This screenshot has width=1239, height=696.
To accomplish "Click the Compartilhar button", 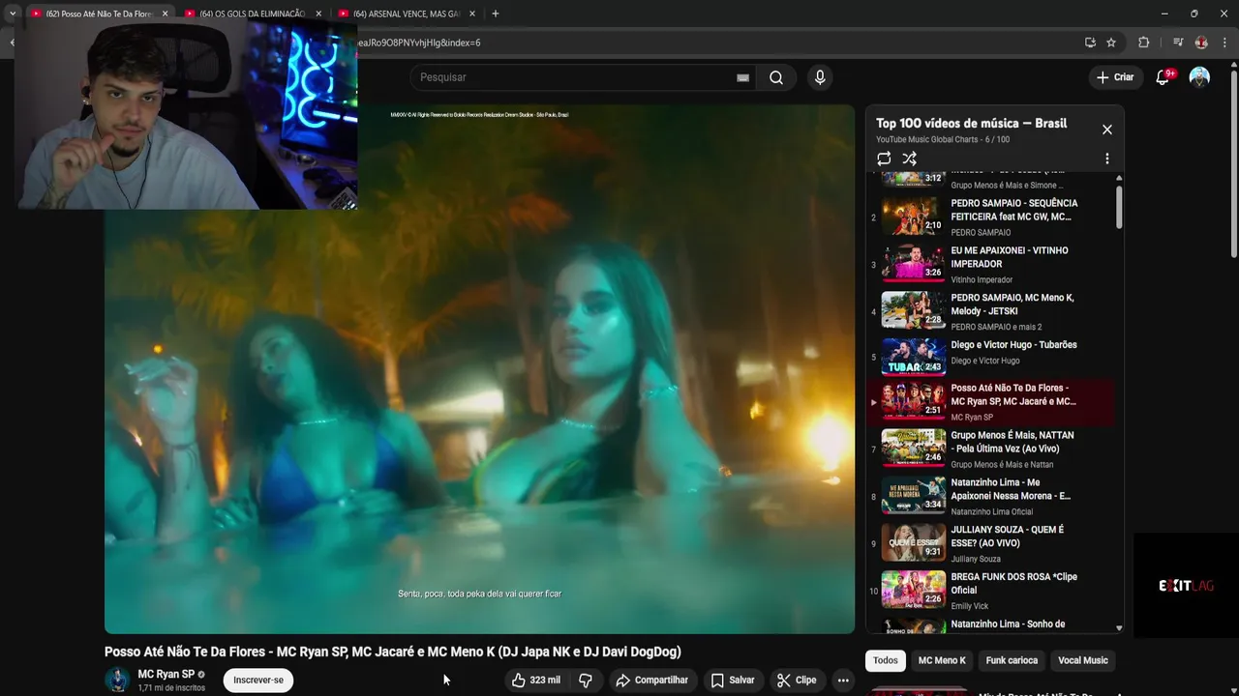I will click(652, 681).
